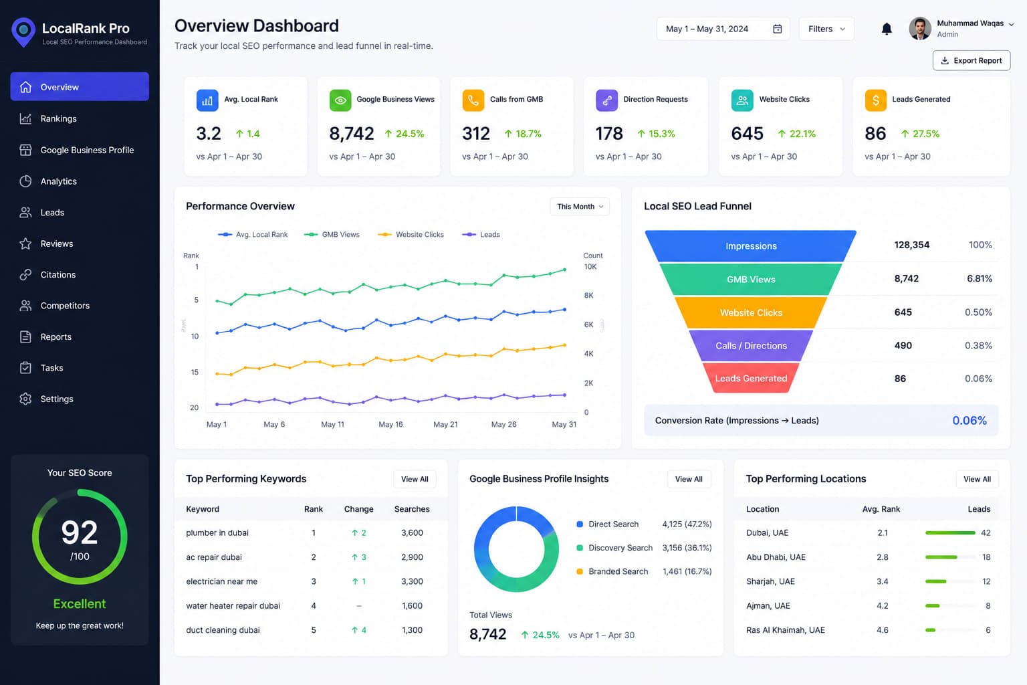
Task: Open the This Month period dropdown
Action: point(580,207)
